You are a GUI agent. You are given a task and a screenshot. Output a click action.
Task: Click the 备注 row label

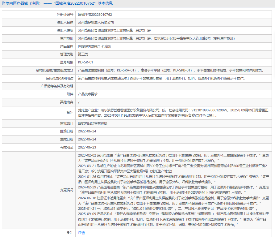[x=70, y=113]
